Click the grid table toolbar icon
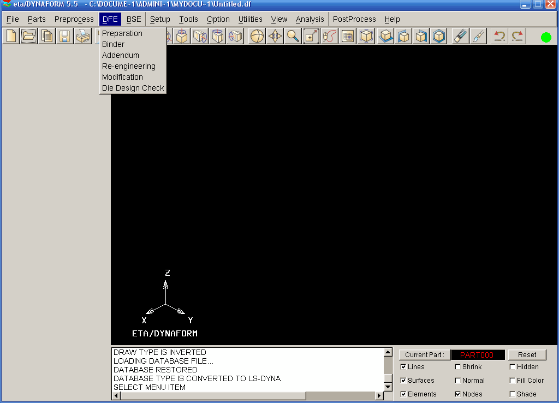559x403 pixels. pos(347,36)
